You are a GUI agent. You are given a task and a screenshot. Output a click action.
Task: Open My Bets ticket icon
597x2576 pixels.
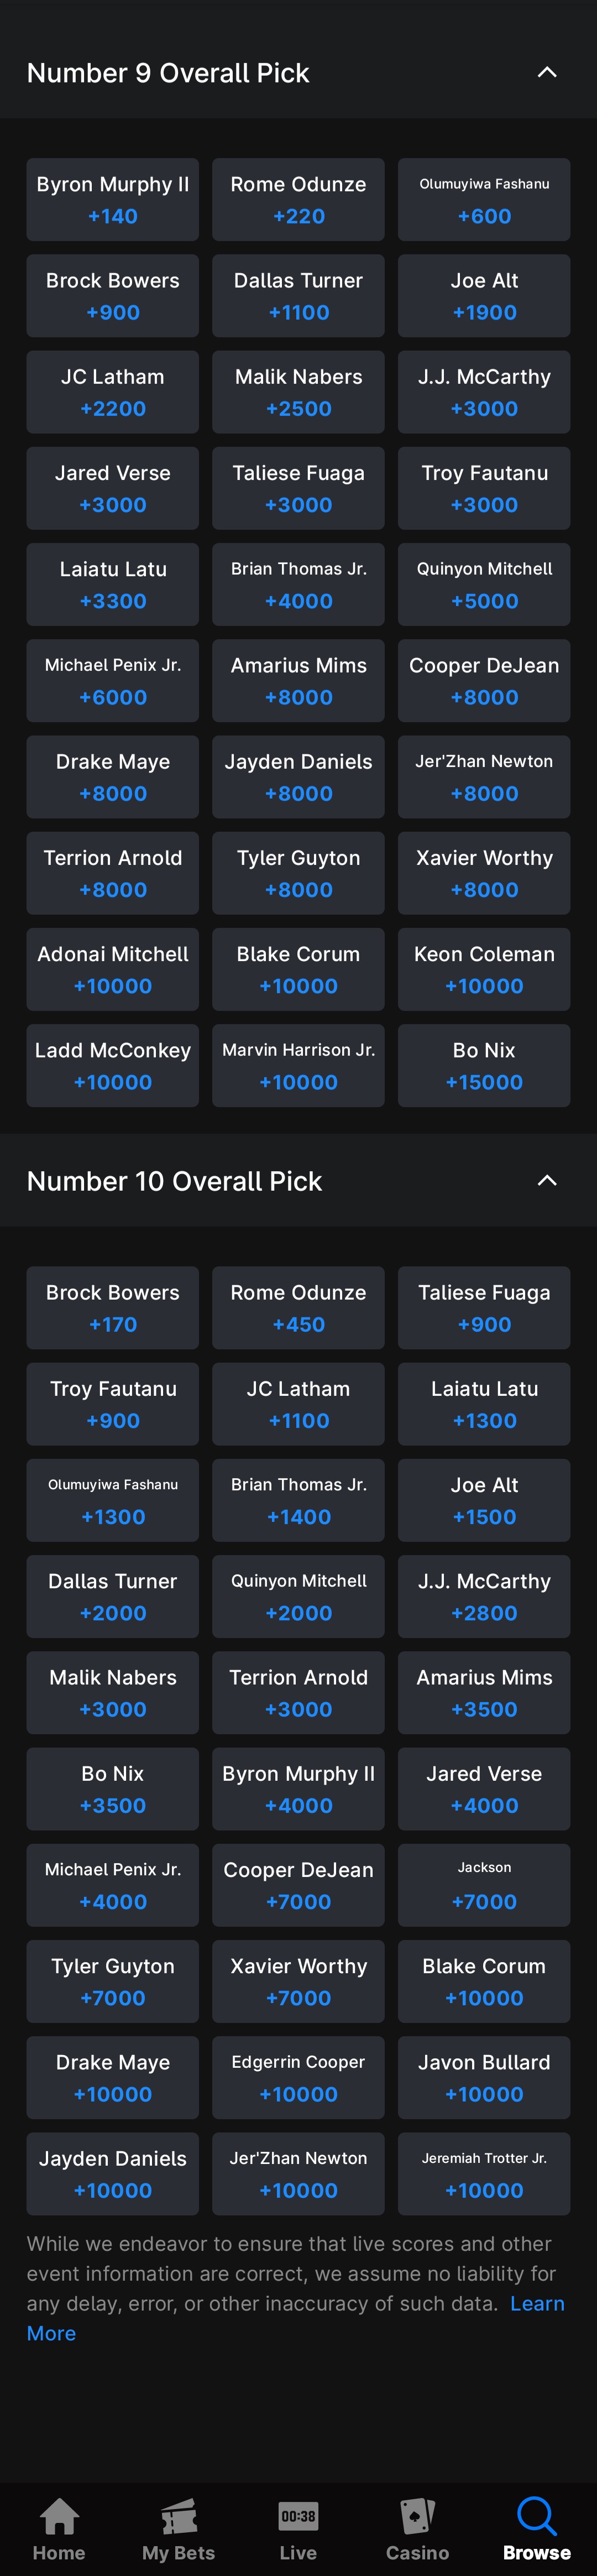click(179, 2516)
